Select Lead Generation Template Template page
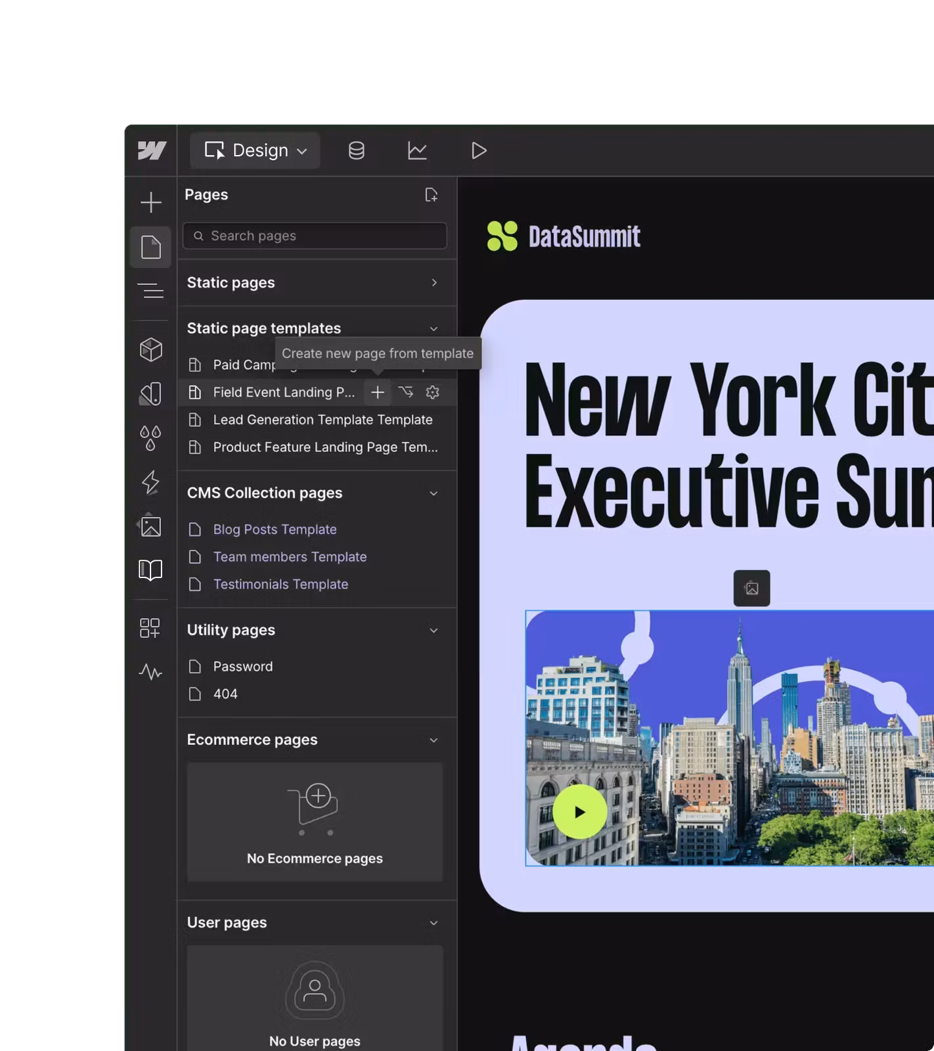 tap(322, 420)
